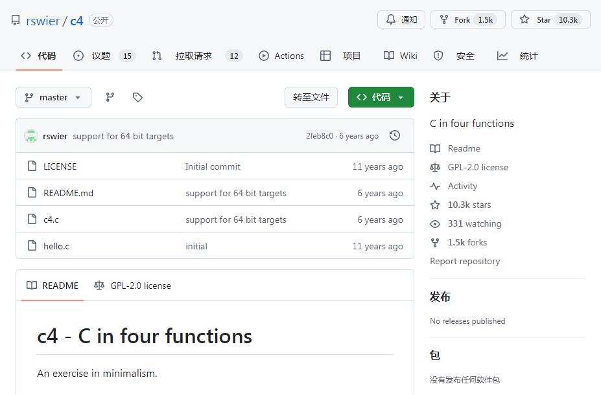Click the 11 years ago timestamp for LICENSE
Screen dimensions: 601x395
[x=377, y=166]
